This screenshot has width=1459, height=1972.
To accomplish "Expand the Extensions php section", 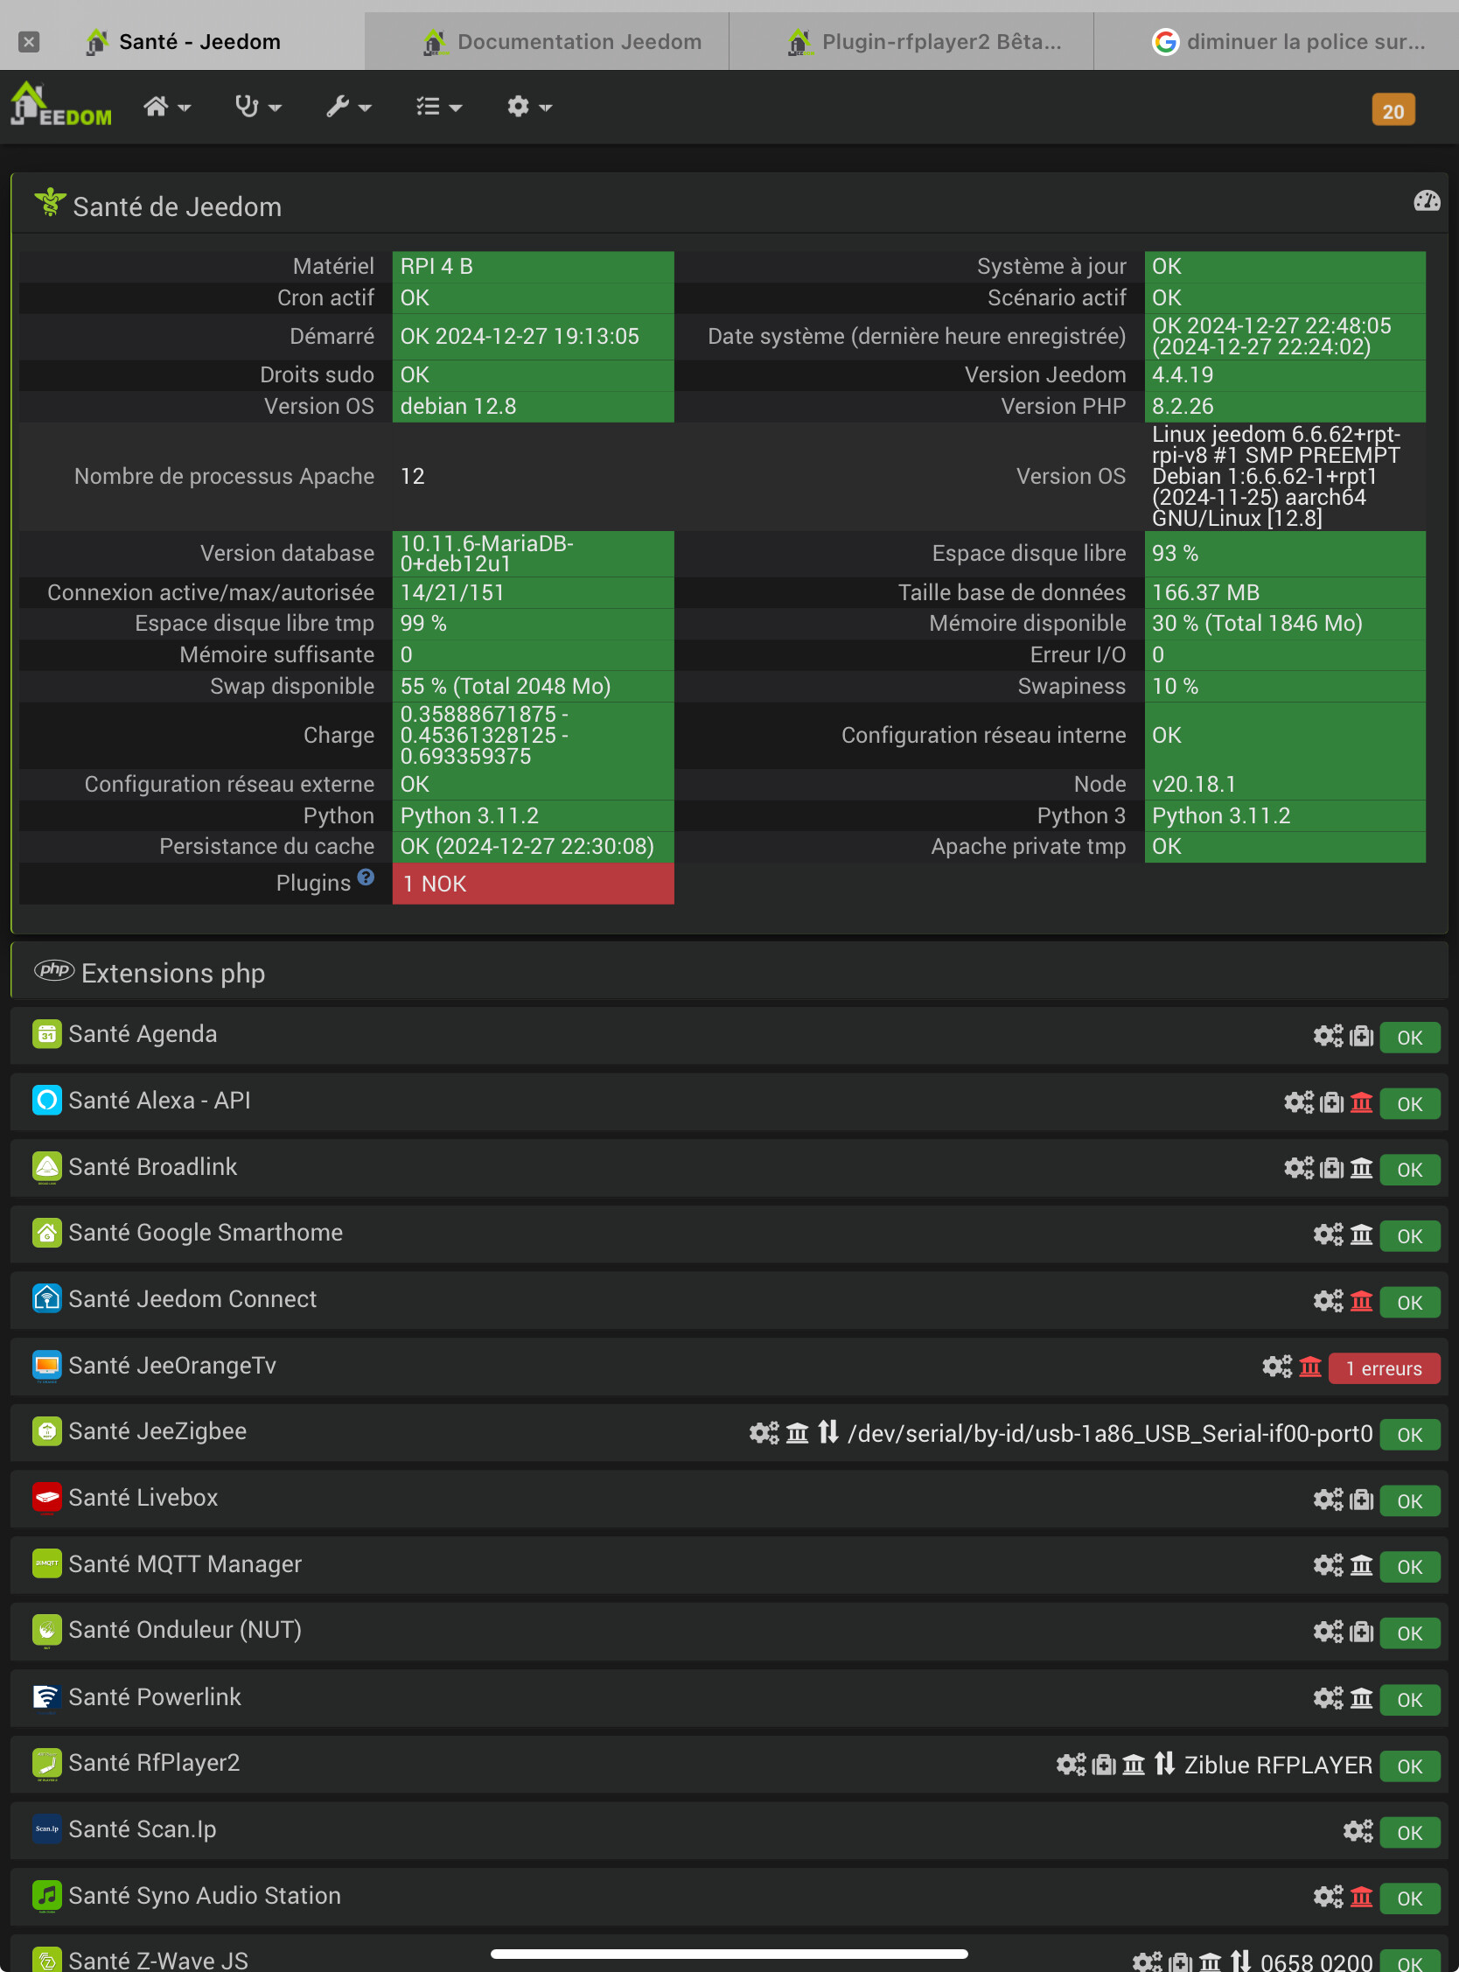I will (x=729, y=972).
